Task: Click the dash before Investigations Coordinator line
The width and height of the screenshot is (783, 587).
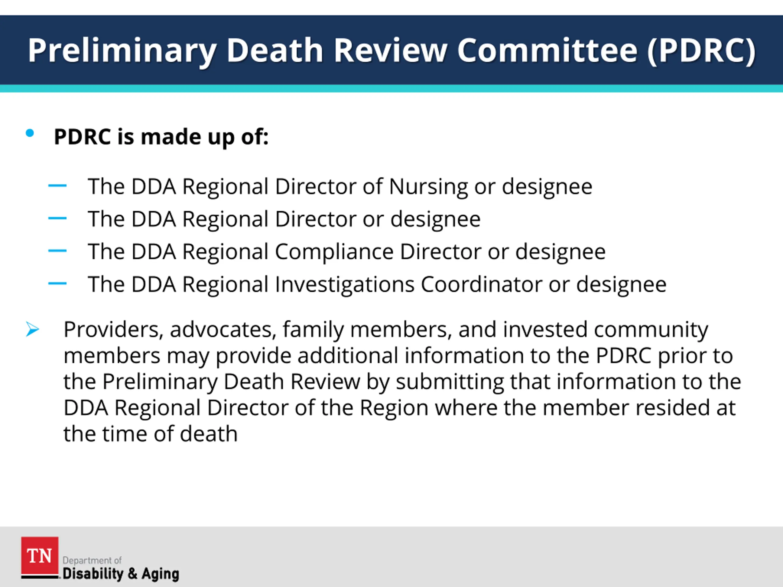Action: point(57,283)
